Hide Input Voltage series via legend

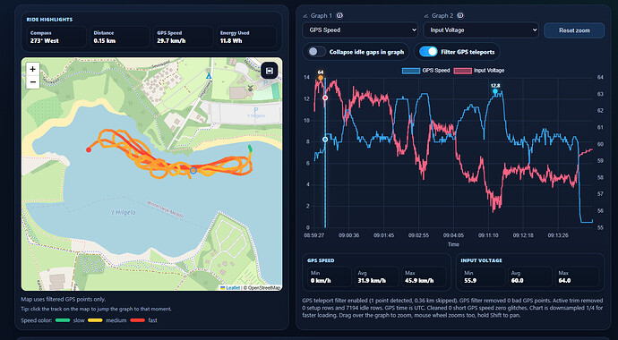coord(479,71)
